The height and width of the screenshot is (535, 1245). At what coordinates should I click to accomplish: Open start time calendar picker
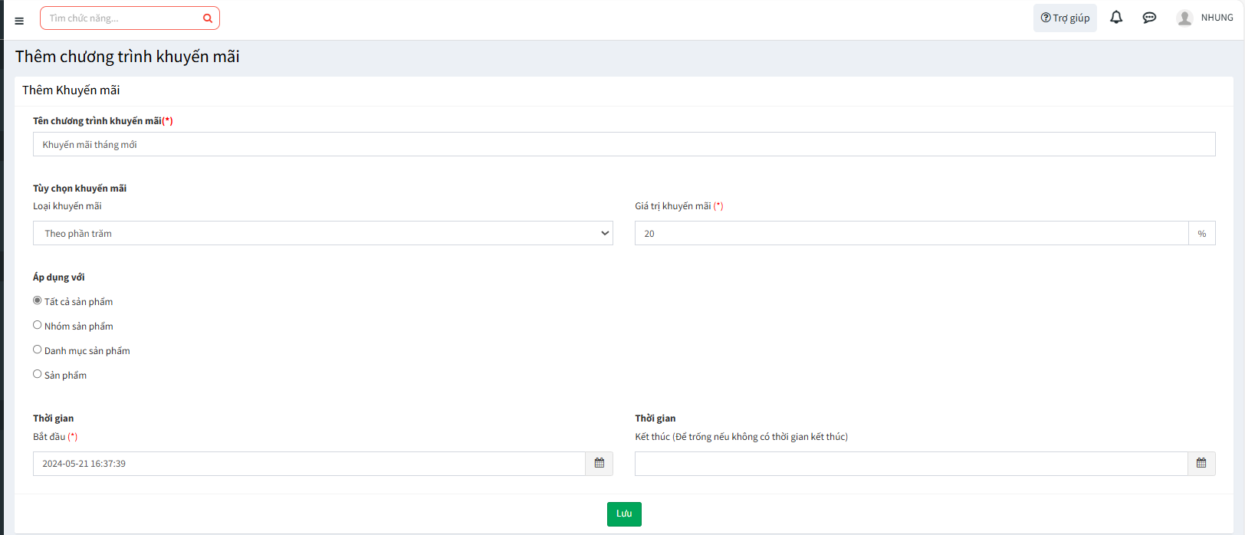coord(600,464)
